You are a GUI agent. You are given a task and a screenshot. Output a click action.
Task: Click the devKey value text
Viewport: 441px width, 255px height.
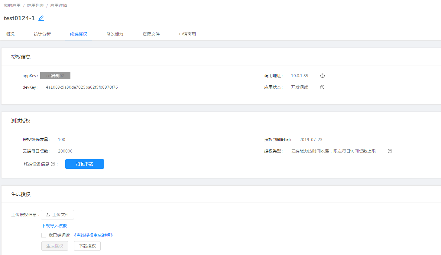tap(82, 87)
